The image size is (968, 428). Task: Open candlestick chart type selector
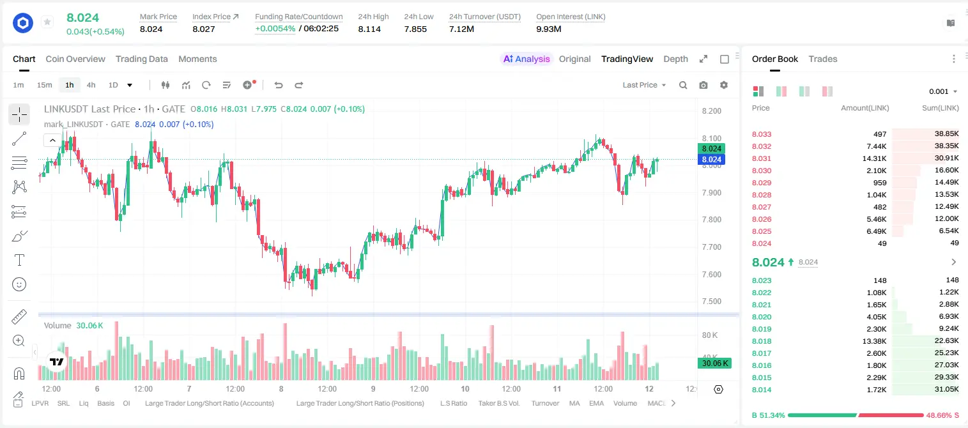(x=166, y=85)
